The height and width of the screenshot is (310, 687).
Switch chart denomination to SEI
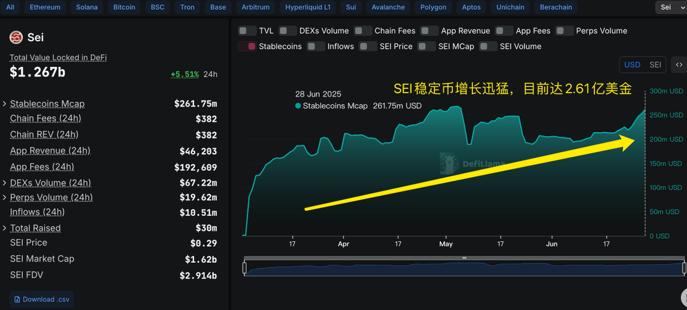click(656, 65)
